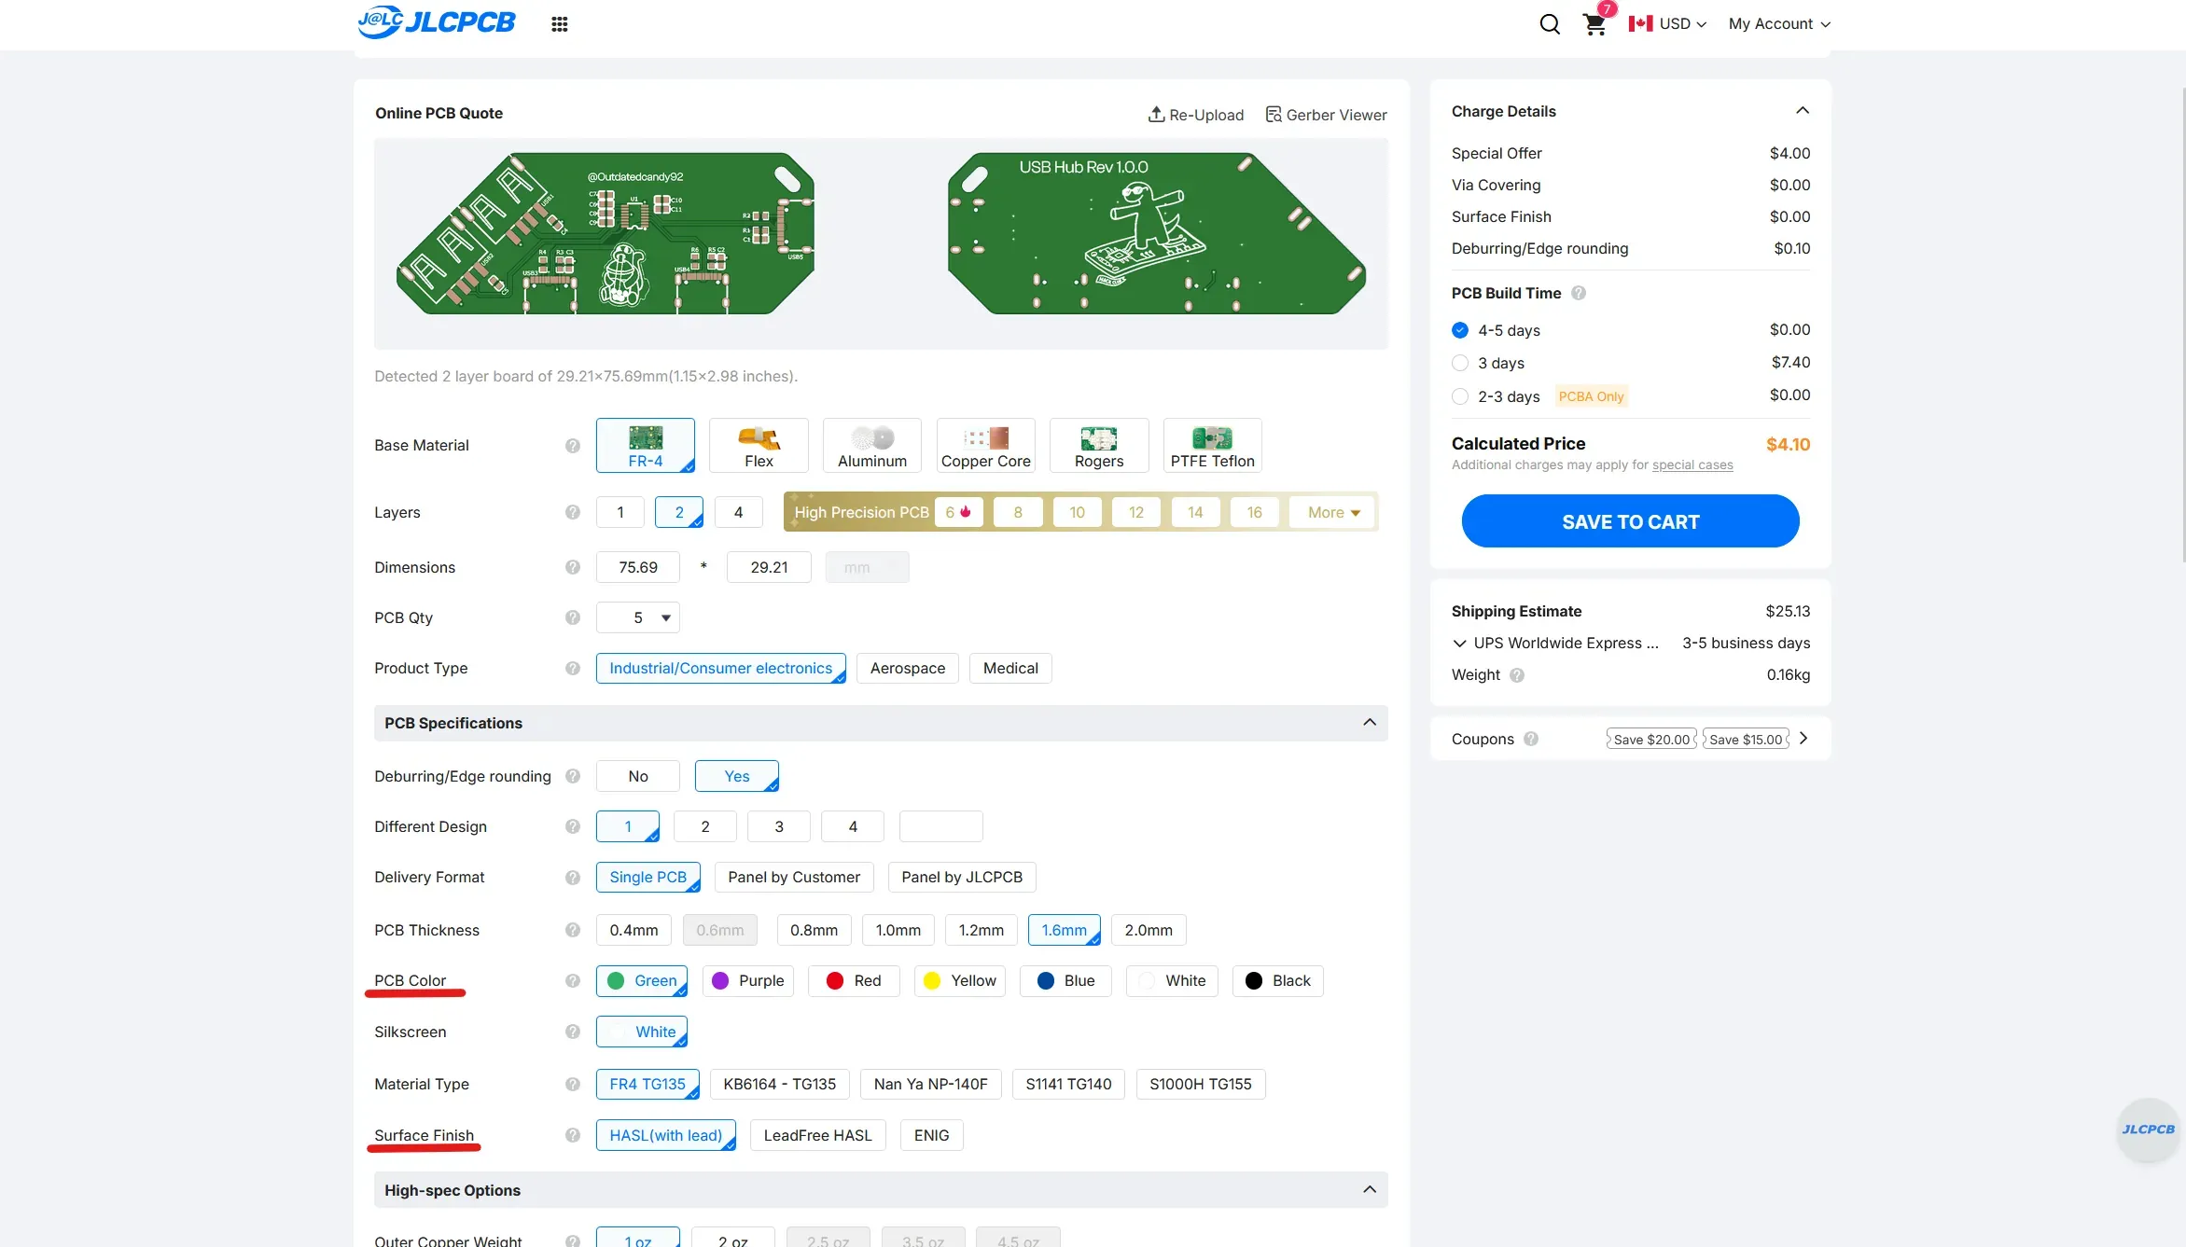Choose Purple PCB color

747,980
